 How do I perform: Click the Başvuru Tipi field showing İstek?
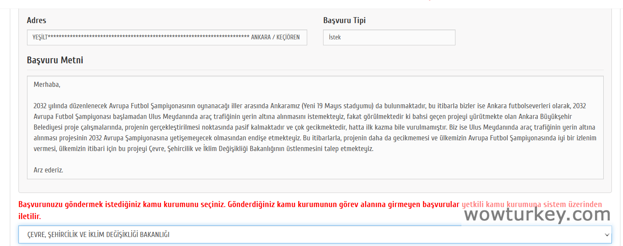pyautogui.click(x=389, y=37)
